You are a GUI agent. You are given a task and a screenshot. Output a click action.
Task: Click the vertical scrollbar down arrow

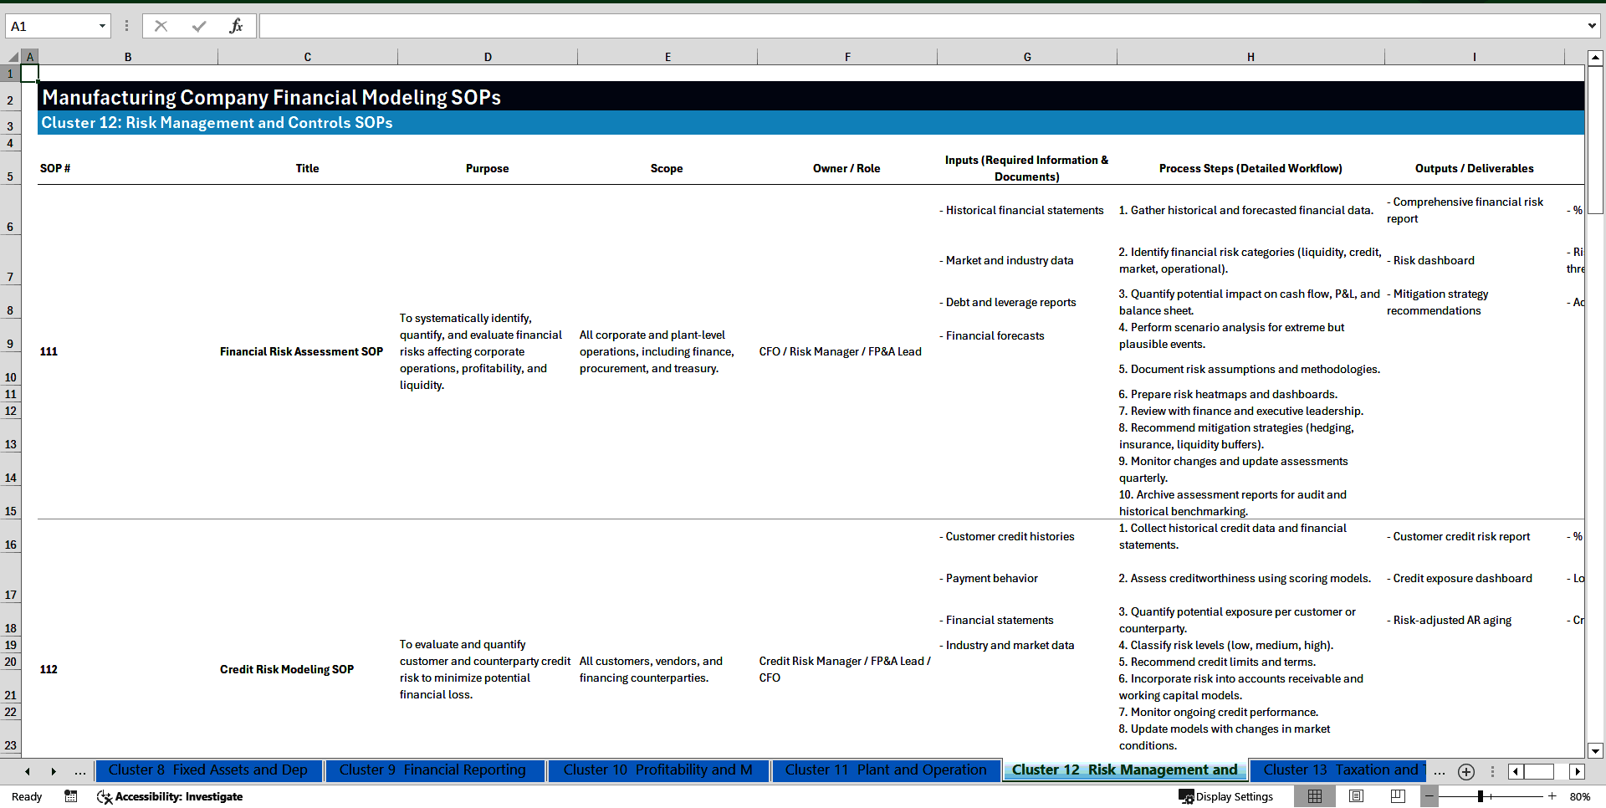click(1596, 751)
